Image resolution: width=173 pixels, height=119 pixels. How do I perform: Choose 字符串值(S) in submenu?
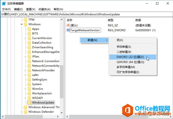click(133, 47)
